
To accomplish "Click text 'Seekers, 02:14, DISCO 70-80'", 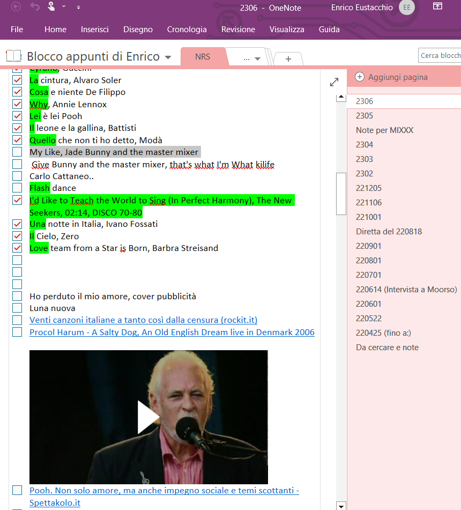I will pos(86,213).
